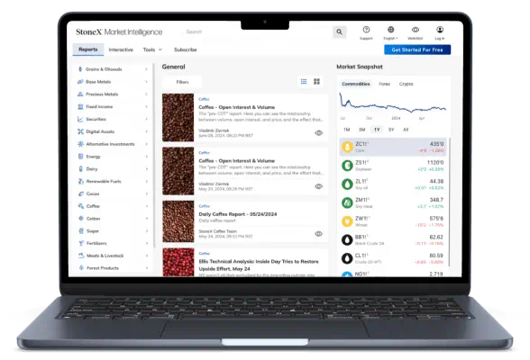
Task: Open the Interactive tab
Action: (x=121, y=49)
